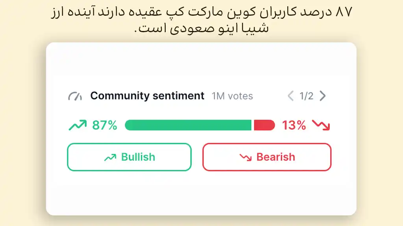Click the 1M votes label
Viewport: 403px width, 226px height.
click(x=232, y=96)
